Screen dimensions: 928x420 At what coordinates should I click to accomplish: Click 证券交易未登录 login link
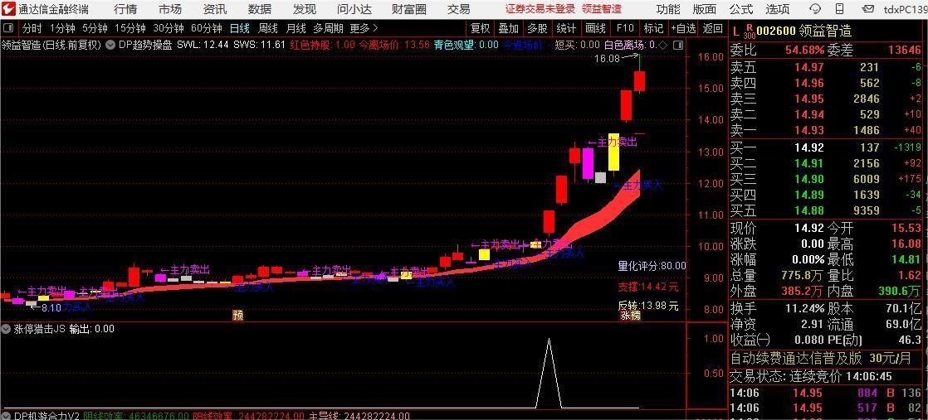point(540,9)
